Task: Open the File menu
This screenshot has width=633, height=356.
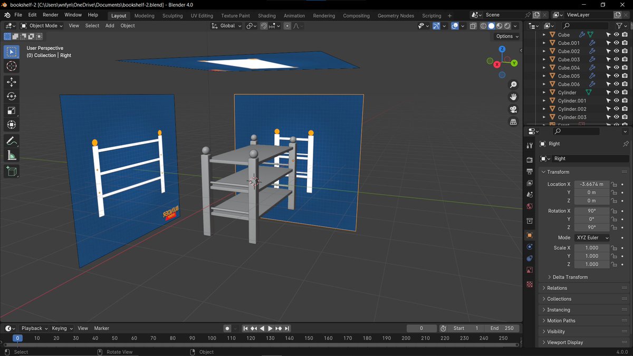Action: [18, 15]
